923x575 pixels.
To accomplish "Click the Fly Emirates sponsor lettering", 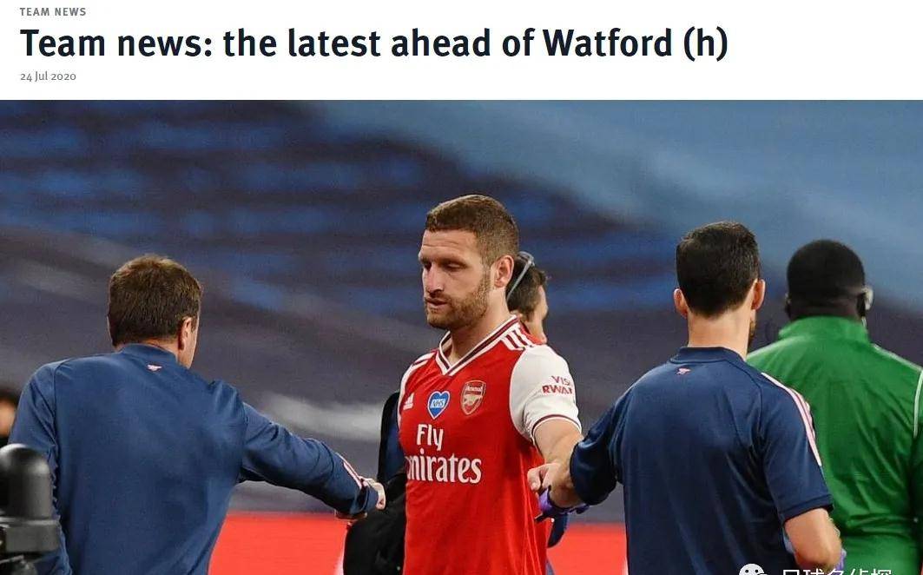I will coord(444,454).
